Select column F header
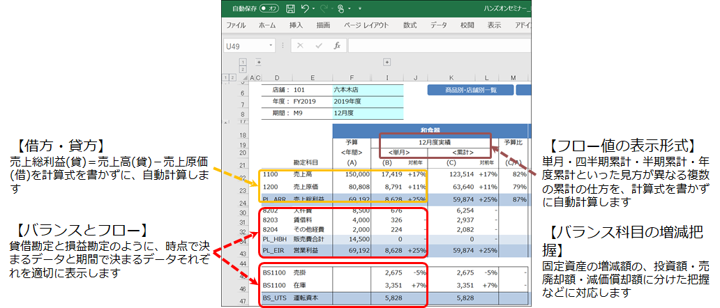 [x=351, y=78]
